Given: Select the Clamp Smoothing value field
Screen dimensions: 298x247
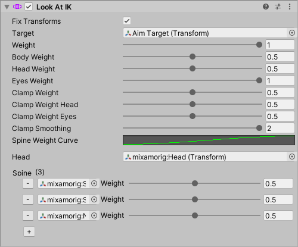Looking at the screenshot, I should point(280,128).
